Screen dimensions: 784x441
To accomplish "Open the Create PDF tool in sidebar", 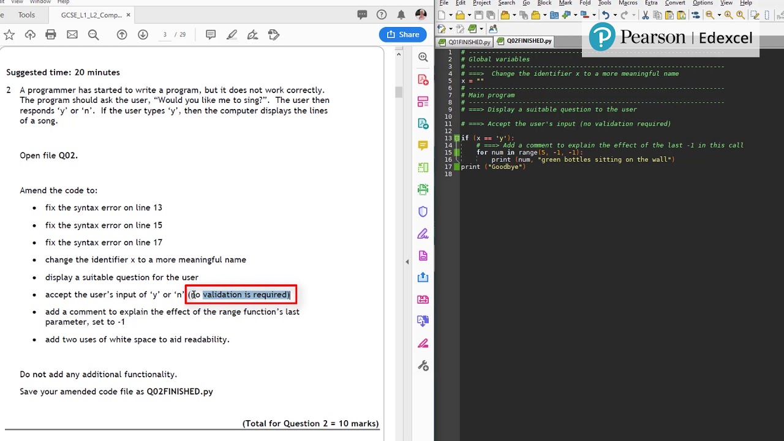I will 423,80.
